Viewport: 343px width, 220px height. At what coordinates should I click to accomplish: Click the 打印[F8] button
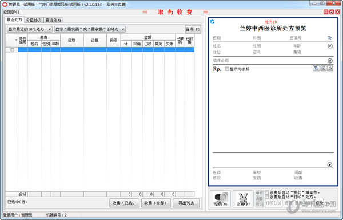[x=273, y=203]
